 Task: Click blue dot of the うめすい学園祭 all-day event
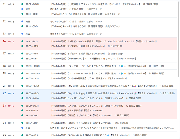pyautogui.click(x=23, y=127)
